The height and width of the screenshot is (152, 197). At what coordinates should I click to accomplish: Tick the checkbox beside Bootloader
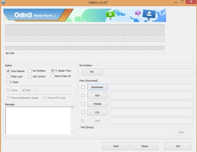coord(83,87)
